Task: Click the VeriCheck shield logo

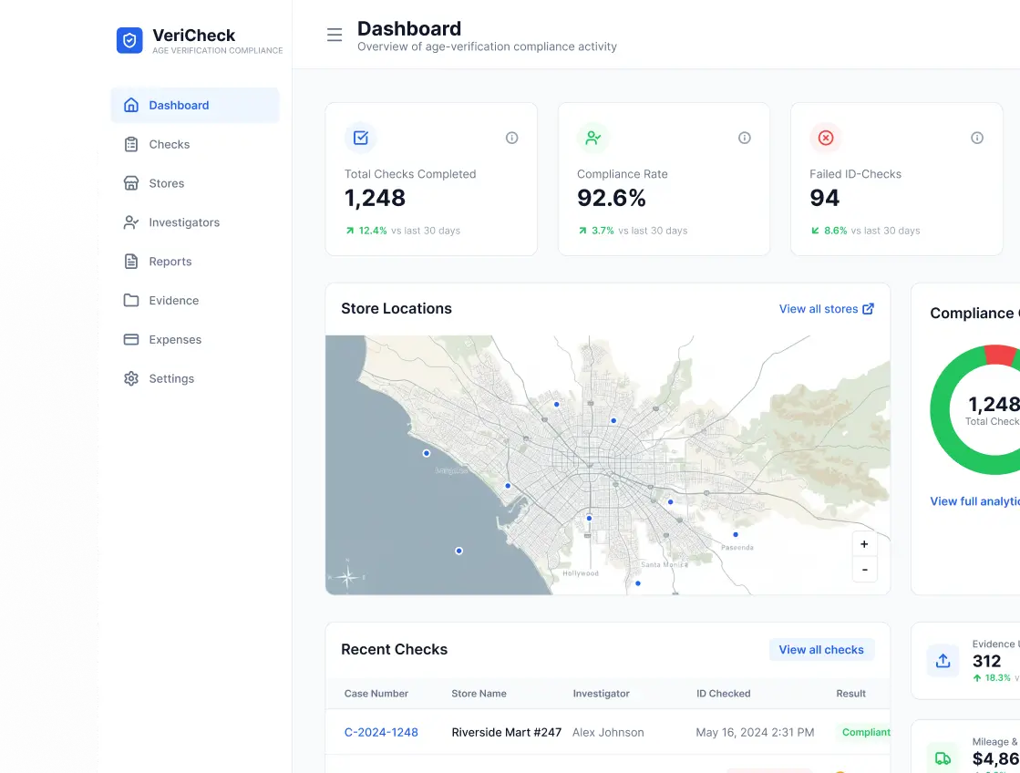Action: pyautogui.click(x=129, y=40)
